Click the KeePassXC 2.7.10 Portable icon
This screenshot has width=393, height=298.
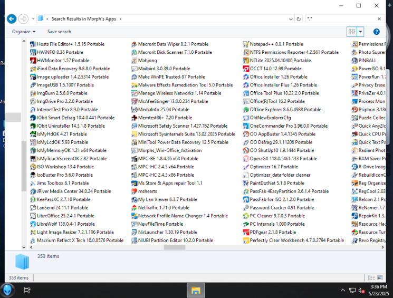coord(33,199)
